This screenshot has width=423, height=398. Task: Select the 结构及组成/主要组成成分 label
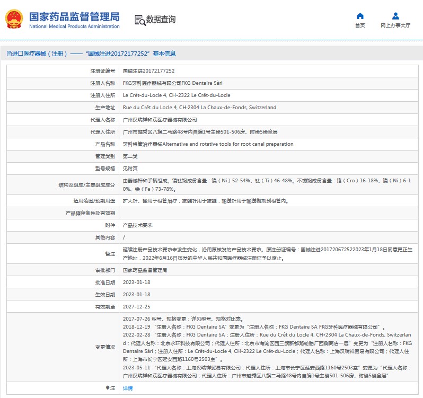(86, 185)
